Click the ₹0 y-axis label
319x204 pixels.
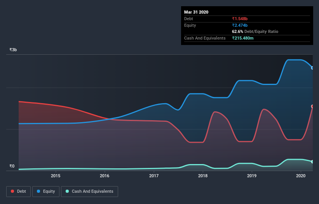click(12, 166)
